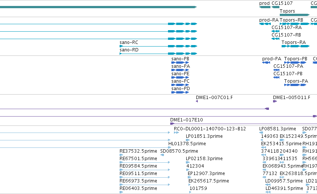Select the EK265617.5prime EST label
Viewport: 317px width, 194px height.
(209, 181)
